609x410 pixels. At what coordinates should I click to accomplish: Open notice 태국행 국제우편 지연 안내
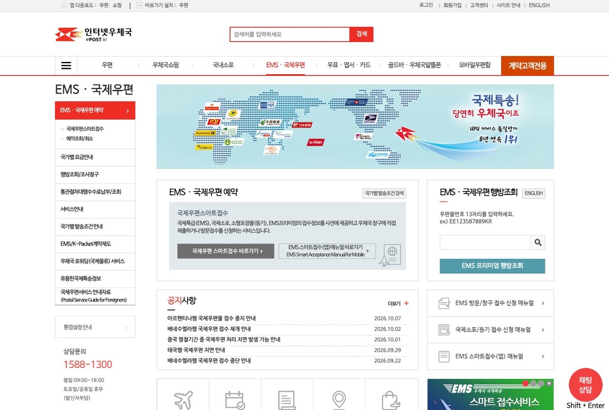[x=196, y=350]
